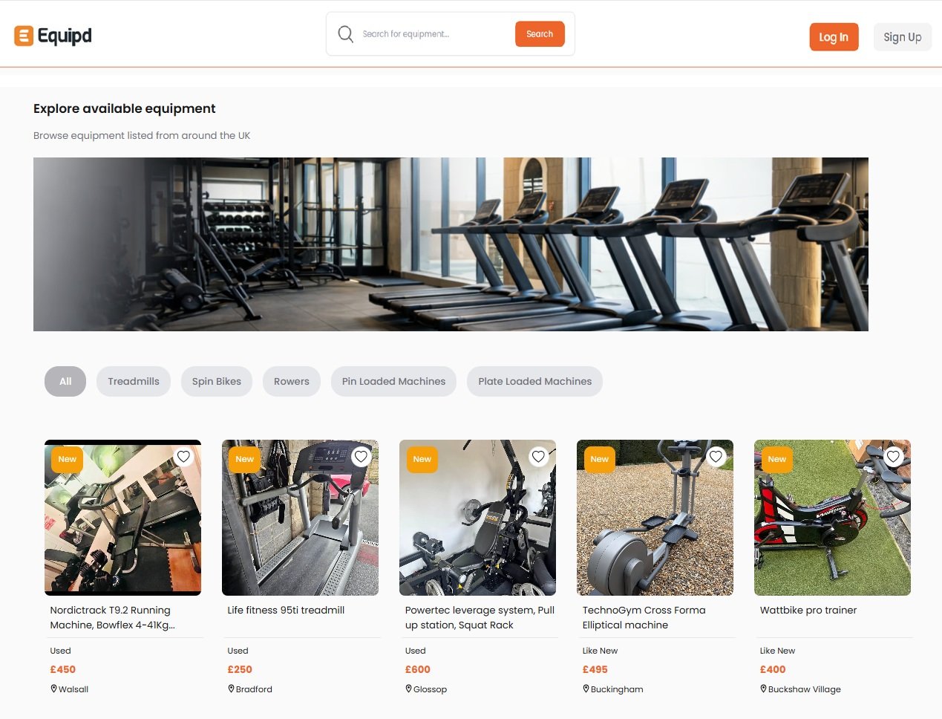
Task: Filter by Plate Loaded Machines
Action: click(534, 382)
